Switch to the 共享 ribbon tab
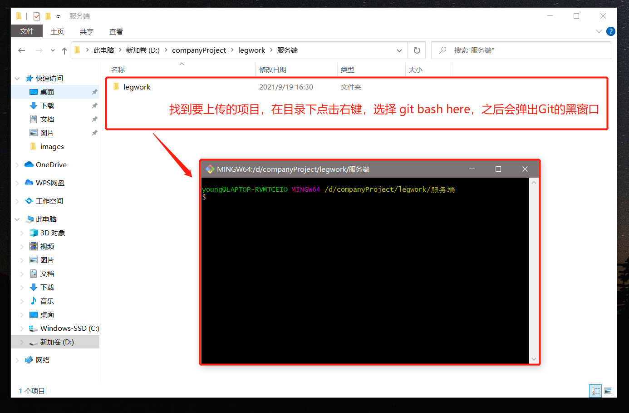The height and width of the screenshot is (413, 629). [87, 31]
